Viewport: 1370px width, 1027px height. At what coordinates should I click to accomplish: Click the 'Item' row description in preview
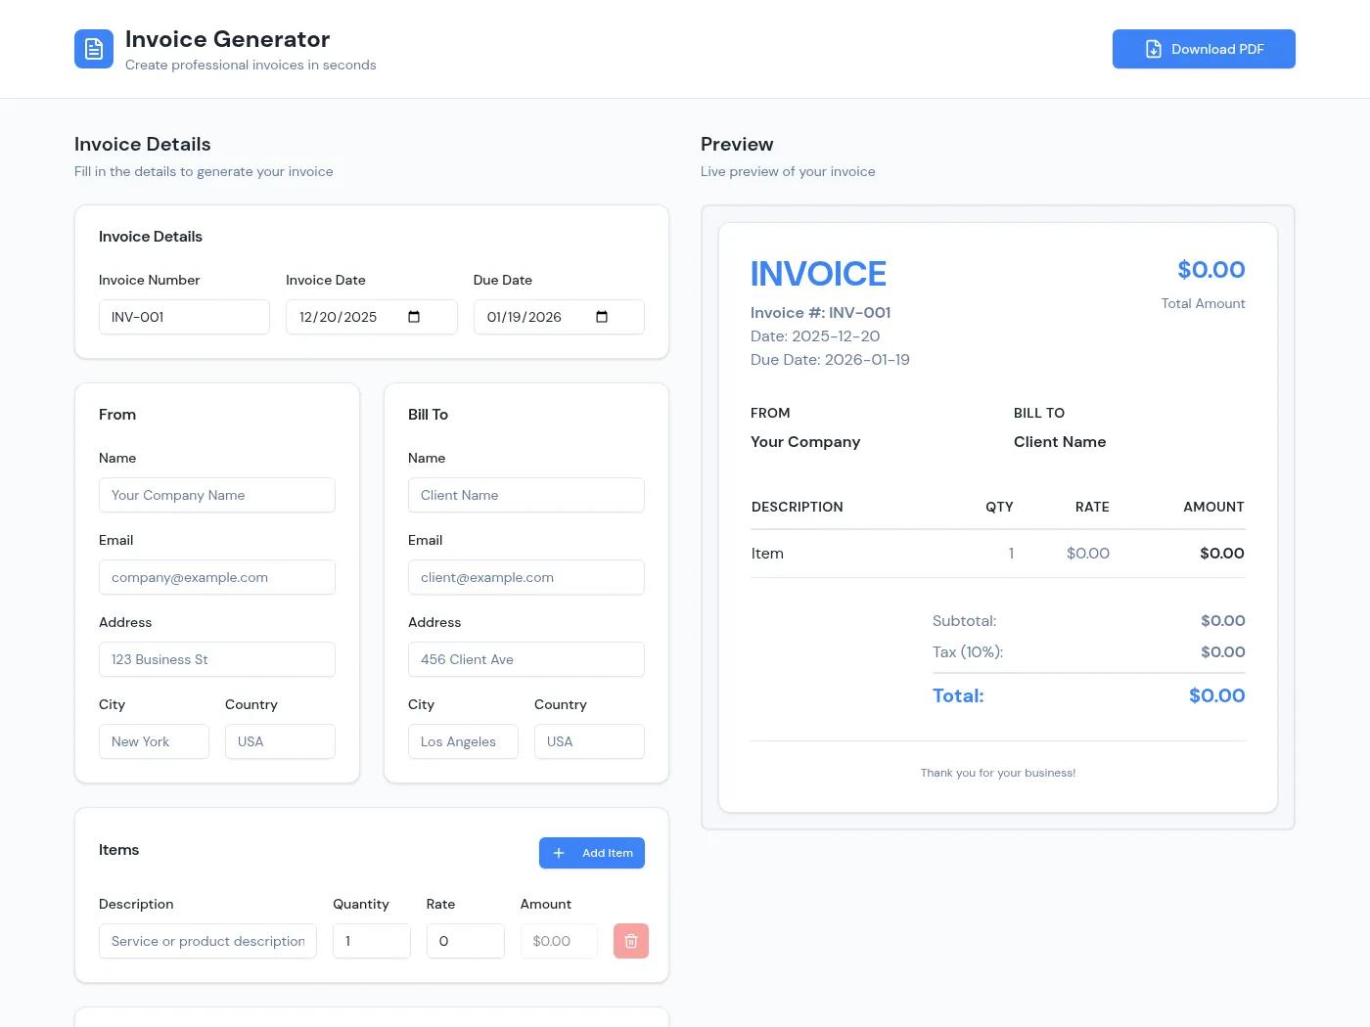pos(767,554)
